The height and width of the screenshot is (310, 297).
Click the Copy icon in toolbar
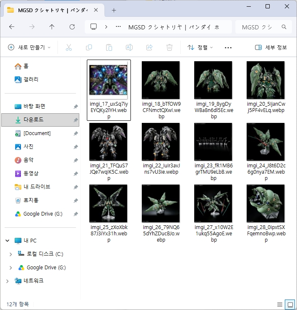(x=89, y=47)
